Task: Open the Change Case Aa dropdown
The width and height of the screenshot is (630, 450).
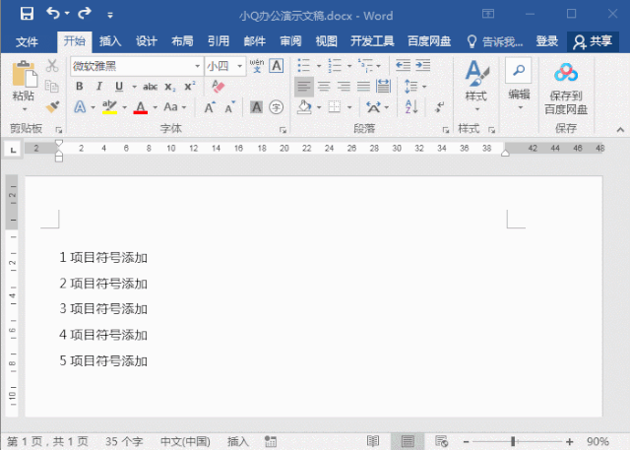Action: 175,107
